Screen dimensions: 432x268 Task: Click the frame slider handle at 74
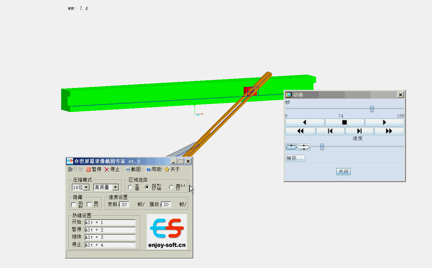[x=372, y=109]
